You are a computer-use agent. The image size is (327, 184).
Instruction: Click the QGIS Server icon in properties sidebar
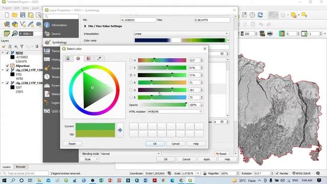point(47,111)
